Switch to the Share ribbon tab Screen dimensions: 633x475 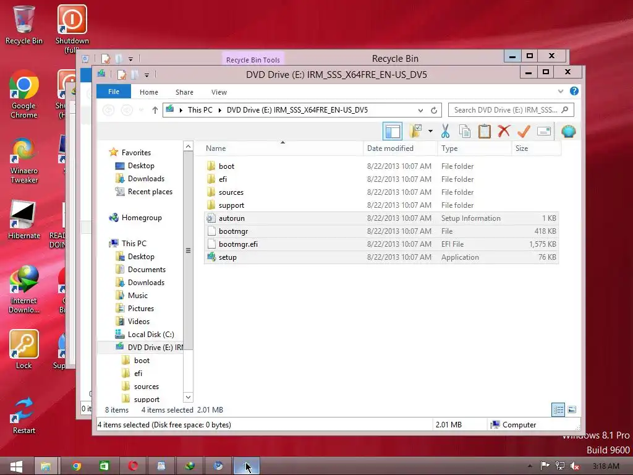184,92
